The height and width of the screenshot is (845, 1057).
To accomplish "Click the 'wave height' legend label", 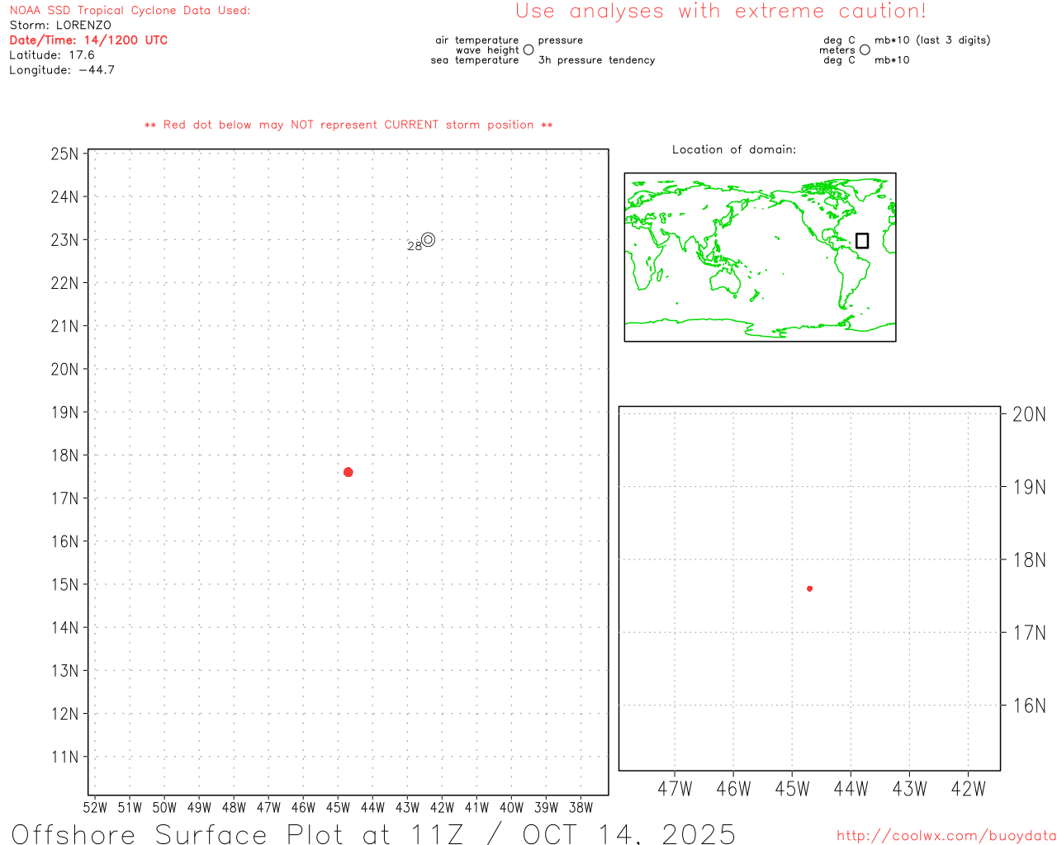I will point(487,50).
